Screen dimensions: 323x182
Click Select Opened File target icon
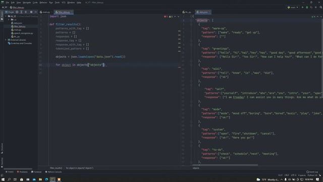coord(17,12)
